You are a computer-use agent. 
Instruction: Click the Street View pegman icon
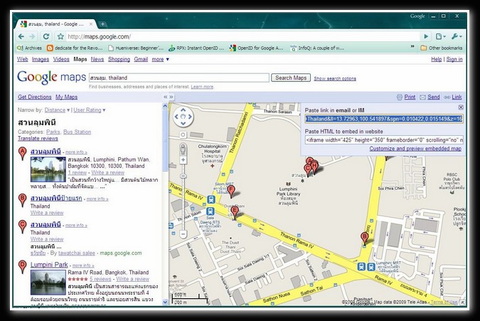[x=183, y=149]
